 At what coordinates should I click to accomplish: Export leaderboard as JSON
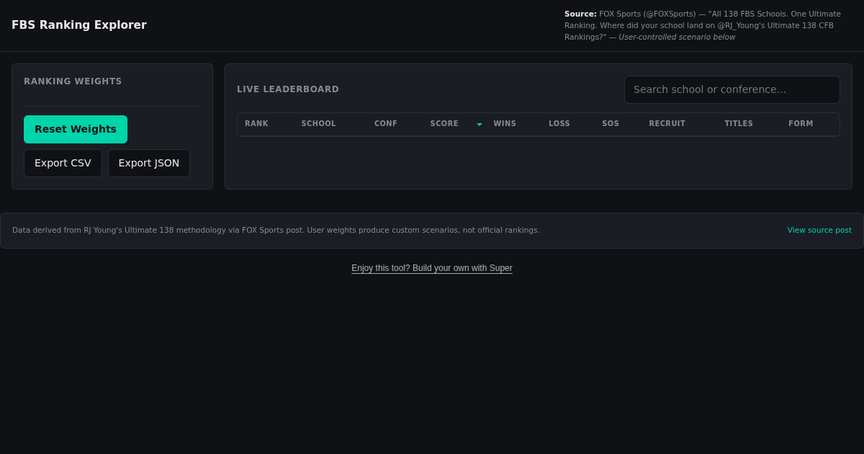pyautogui.click(x=149, y=163)
